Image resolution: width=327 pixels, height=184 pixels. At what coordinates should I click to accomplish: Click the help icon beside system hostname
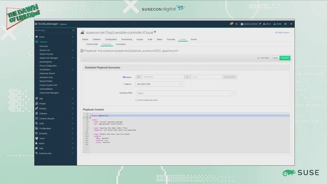pos(155,32)
